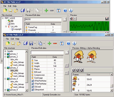The width and height of the screenshot is (114, 97).
Task: Click the upper arrows button right of field table
Action: click(x=67, y=65)
